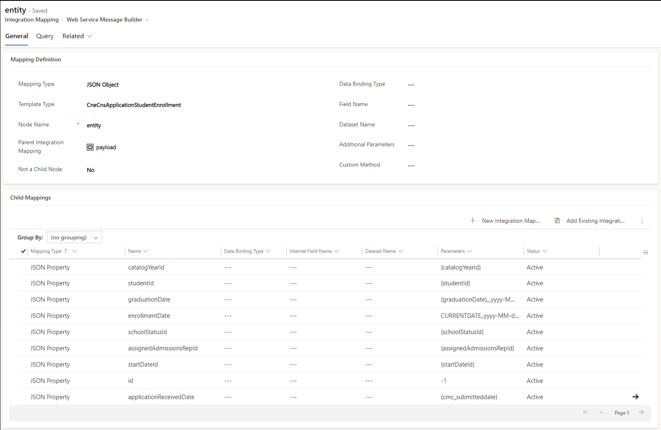The width and height of the screenshot is (661, 430).
Task: Click the next page arrow icon
Action: pos(641,412)
